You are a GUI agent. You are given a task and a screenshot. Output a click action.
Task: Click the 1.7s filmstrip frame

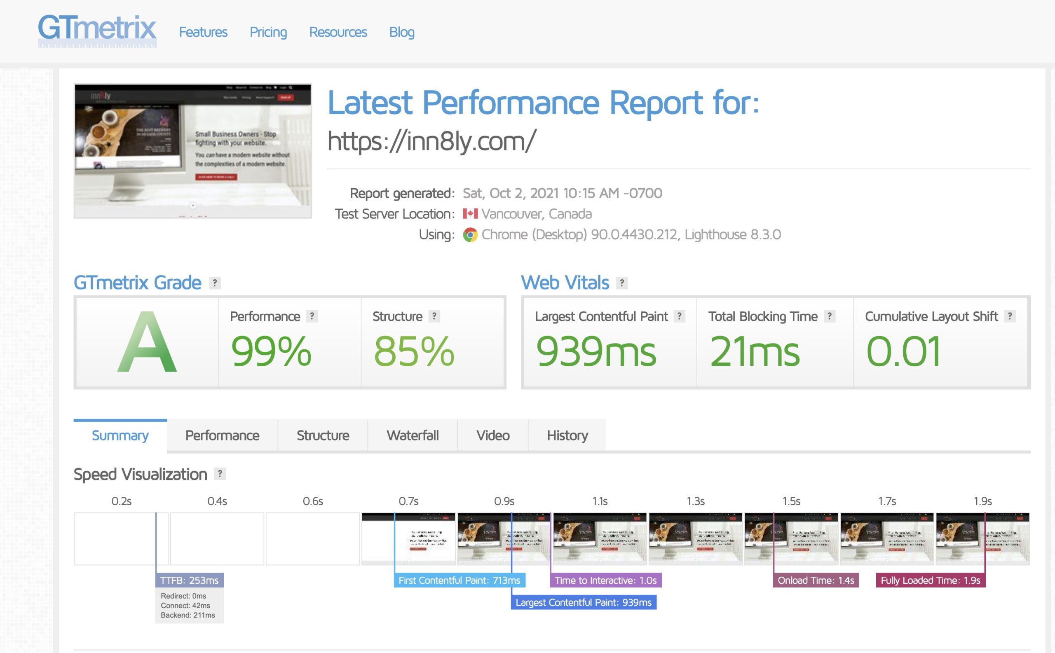click(x=887, y=538)
